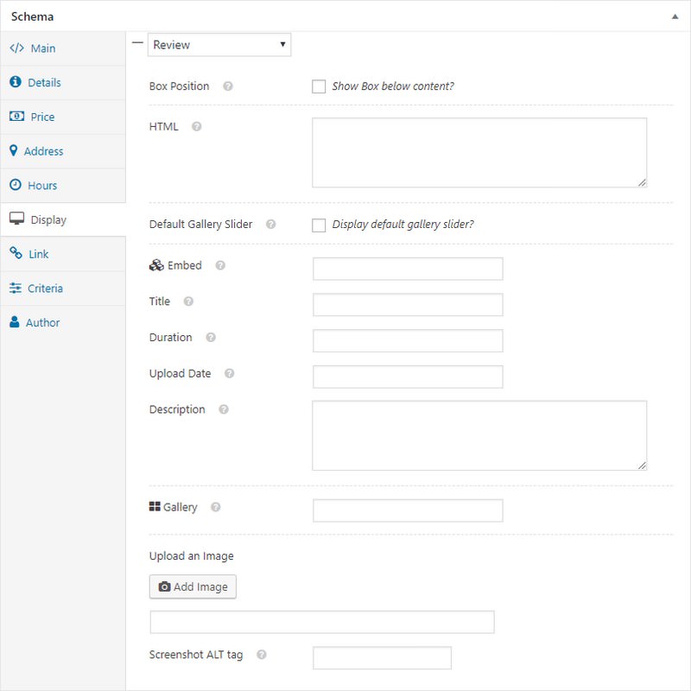Image resolution: width=691 pixels, height=691 pixels.
Task: Click inside the Description text area
Action: (479, 434)
